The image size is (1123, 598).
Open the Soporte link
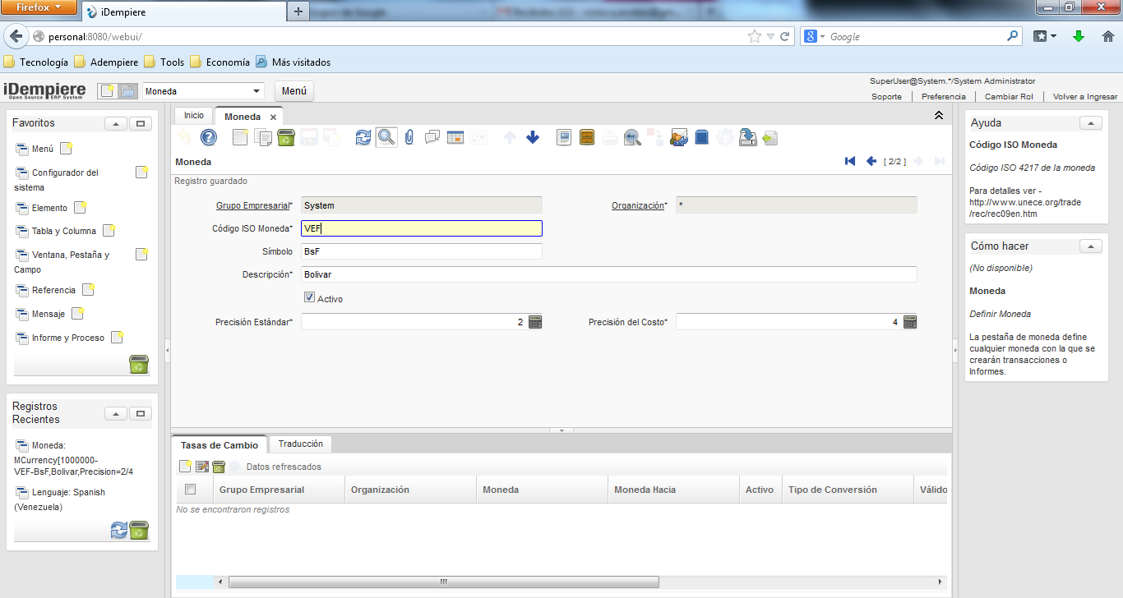(x=886, y=96)
